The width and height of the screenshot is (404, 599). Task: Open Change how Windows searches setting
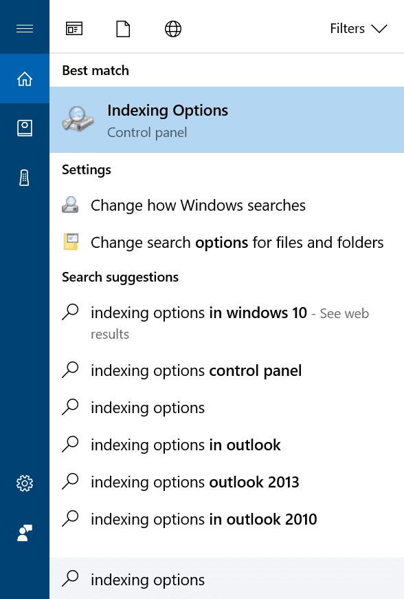(227, 206)
